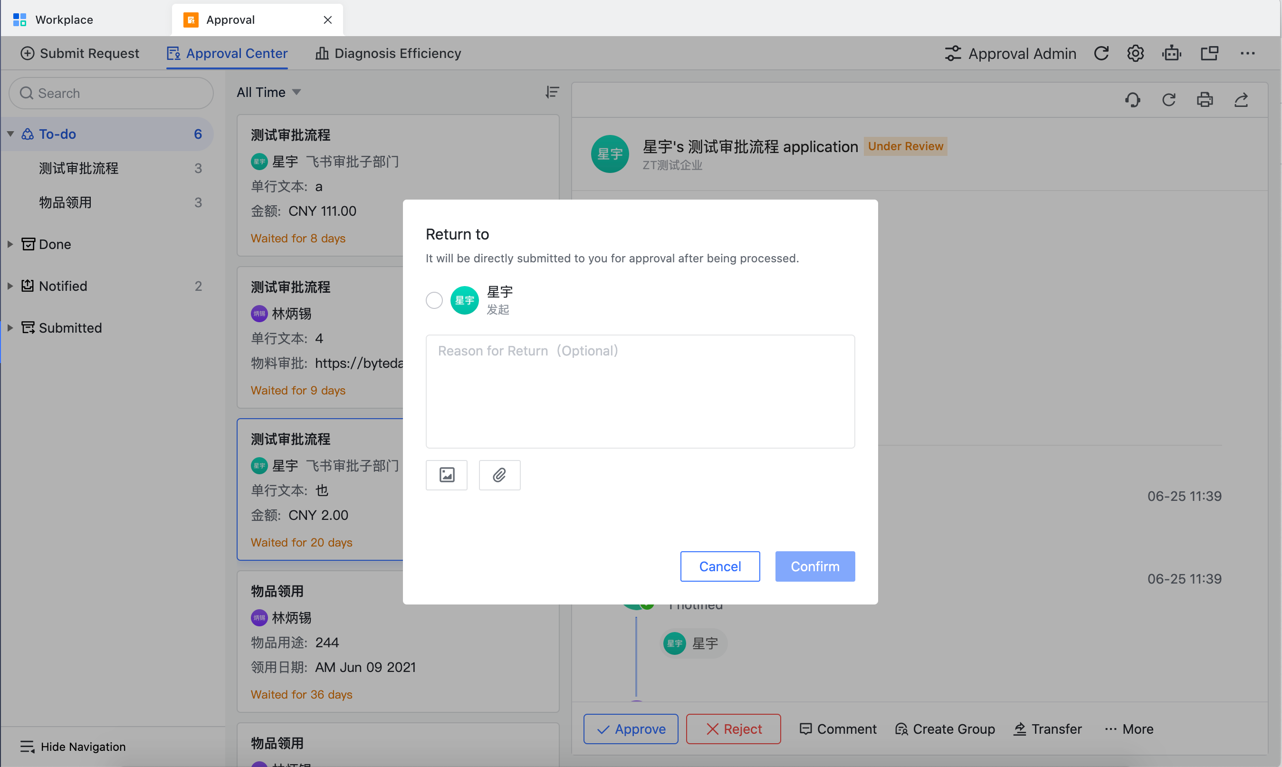Click Hide Navigation
The image size is (1282, 767).
(x=73, y=746)
